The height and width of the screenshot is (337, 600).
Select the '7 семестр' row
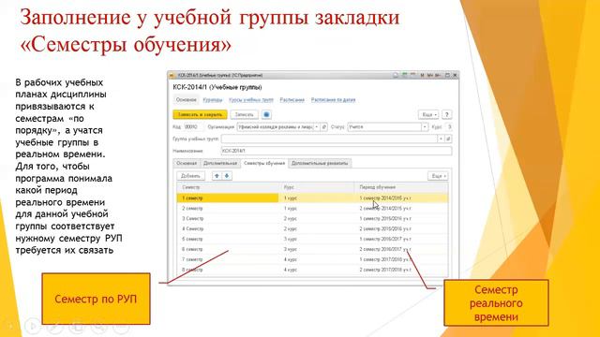[x=312, y=259]
